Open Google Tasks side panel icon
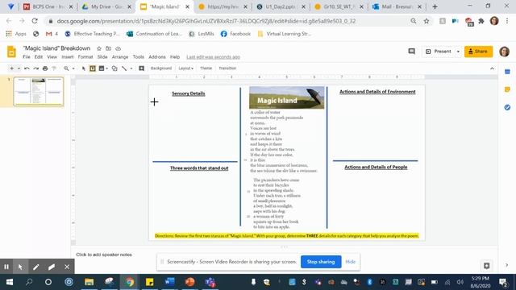The height and width of the screenshot is (290, 516). pyautogui.click(x=507, y=107)
